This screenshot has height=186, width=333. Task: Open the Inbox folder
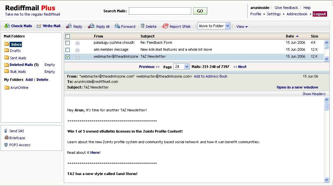point(16,44)
